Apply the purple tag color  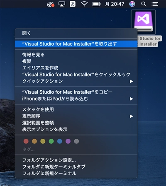(68, 141)
